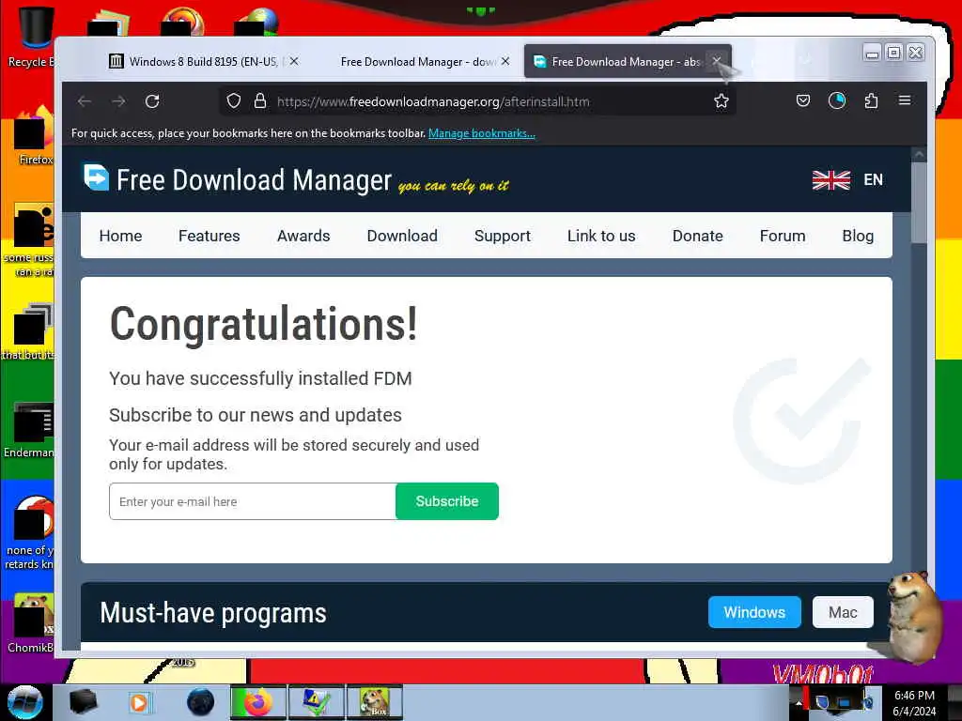Select the EN language selector
962x721 pixels.
(x=873, y=179)
